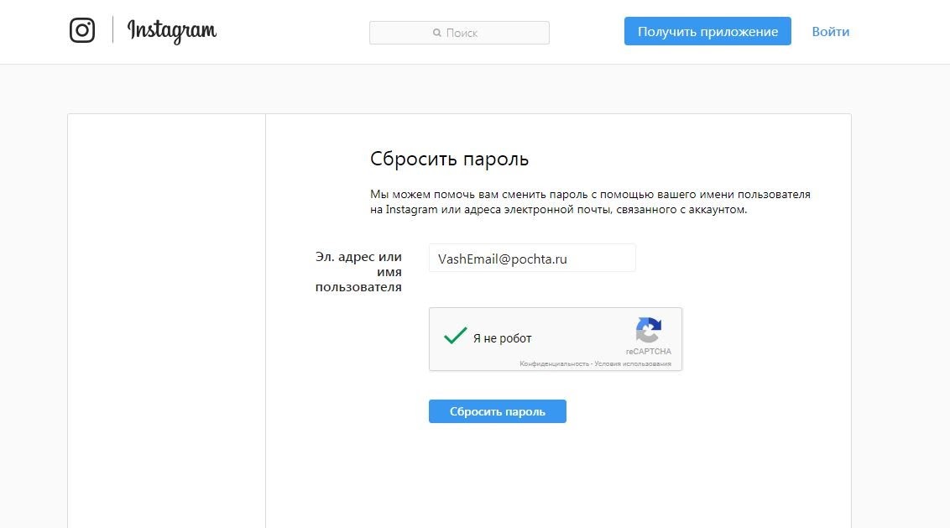Open the Конфиденциальность reCAPTCHA link
950x528 pixels.
pyautogui.click(x=555, y=363)
